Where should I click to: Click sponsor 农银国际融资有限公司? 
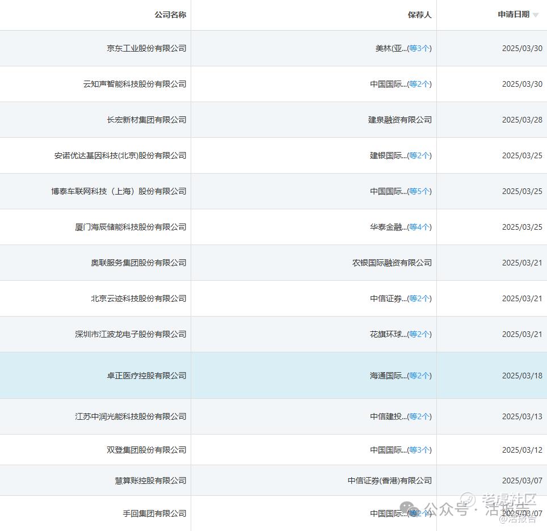click(x=392, y=263)
